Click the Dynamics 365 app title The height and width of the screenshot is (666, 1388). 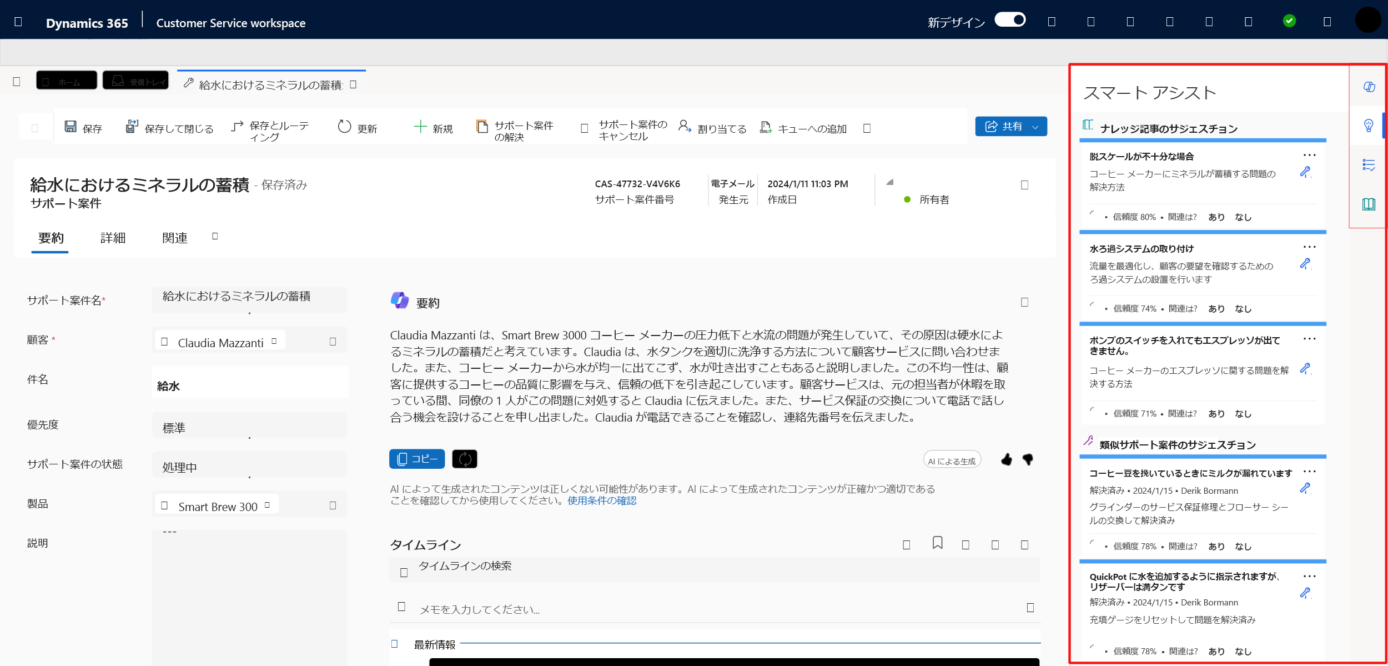click(x=87, y=23)
